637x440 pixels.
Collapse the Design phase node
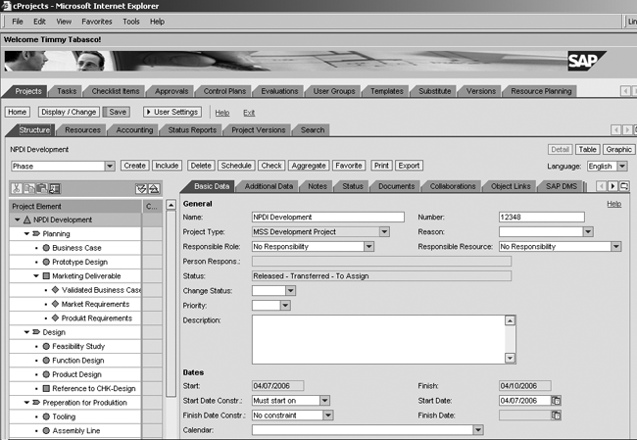point(26,332)
